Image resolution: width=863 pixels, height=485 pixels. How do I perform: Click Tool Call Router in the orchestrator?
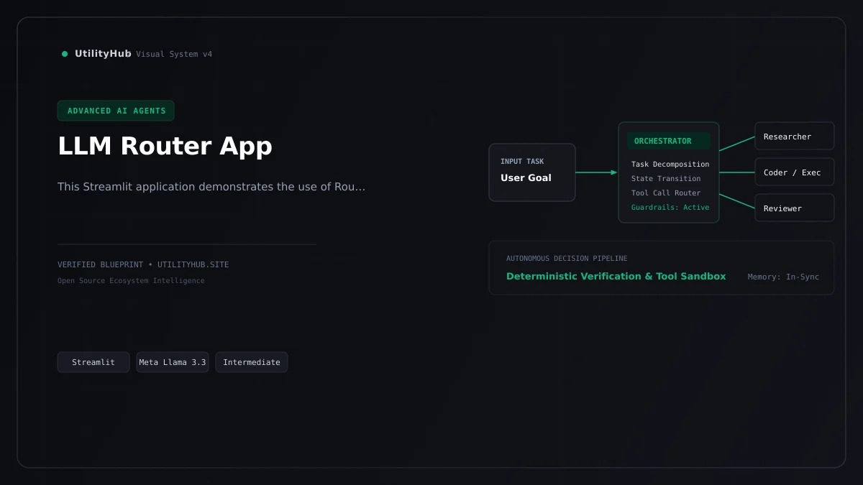[666, 193]
